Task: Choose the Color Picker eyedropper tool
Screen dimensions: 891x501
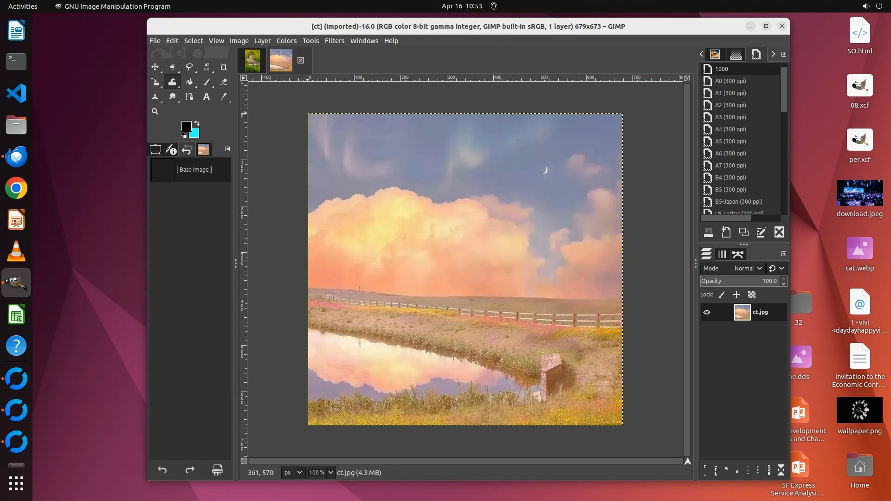Action: coord(224,97)
